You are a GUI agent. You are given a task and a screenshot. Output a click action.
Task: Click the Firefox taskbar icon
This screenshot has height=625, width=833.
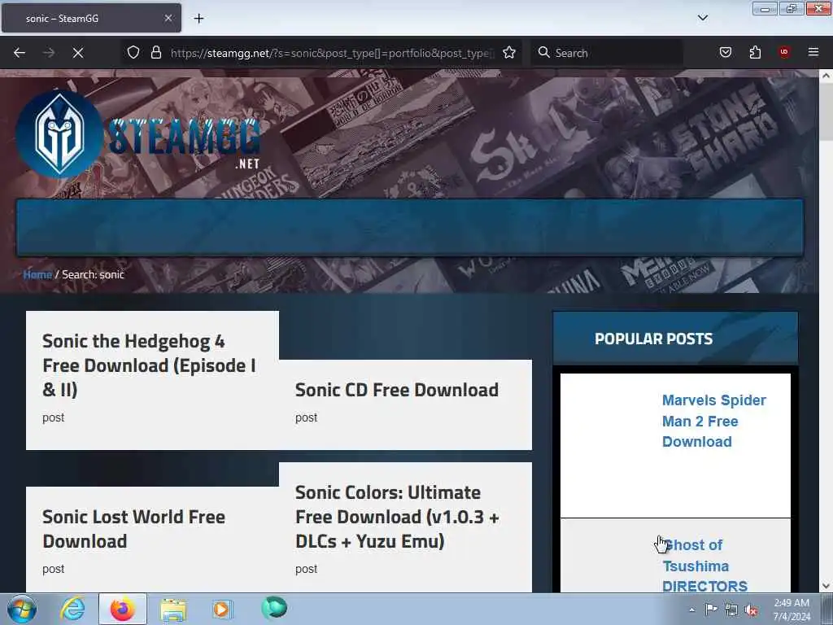[123, 609]
